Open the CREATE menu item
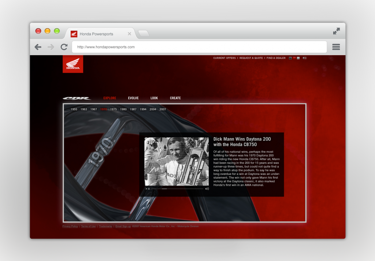Screen dimensions: 375x261 click(175, 98)
